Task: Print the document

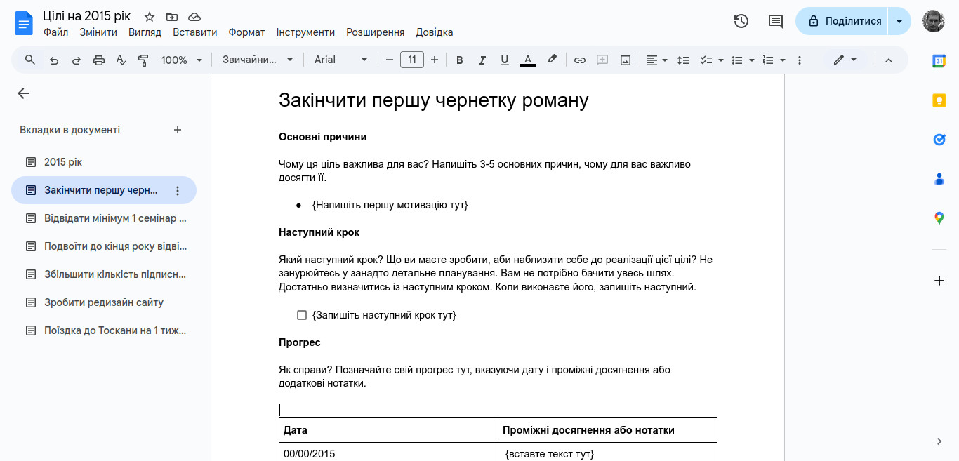Action: (99, 60)
